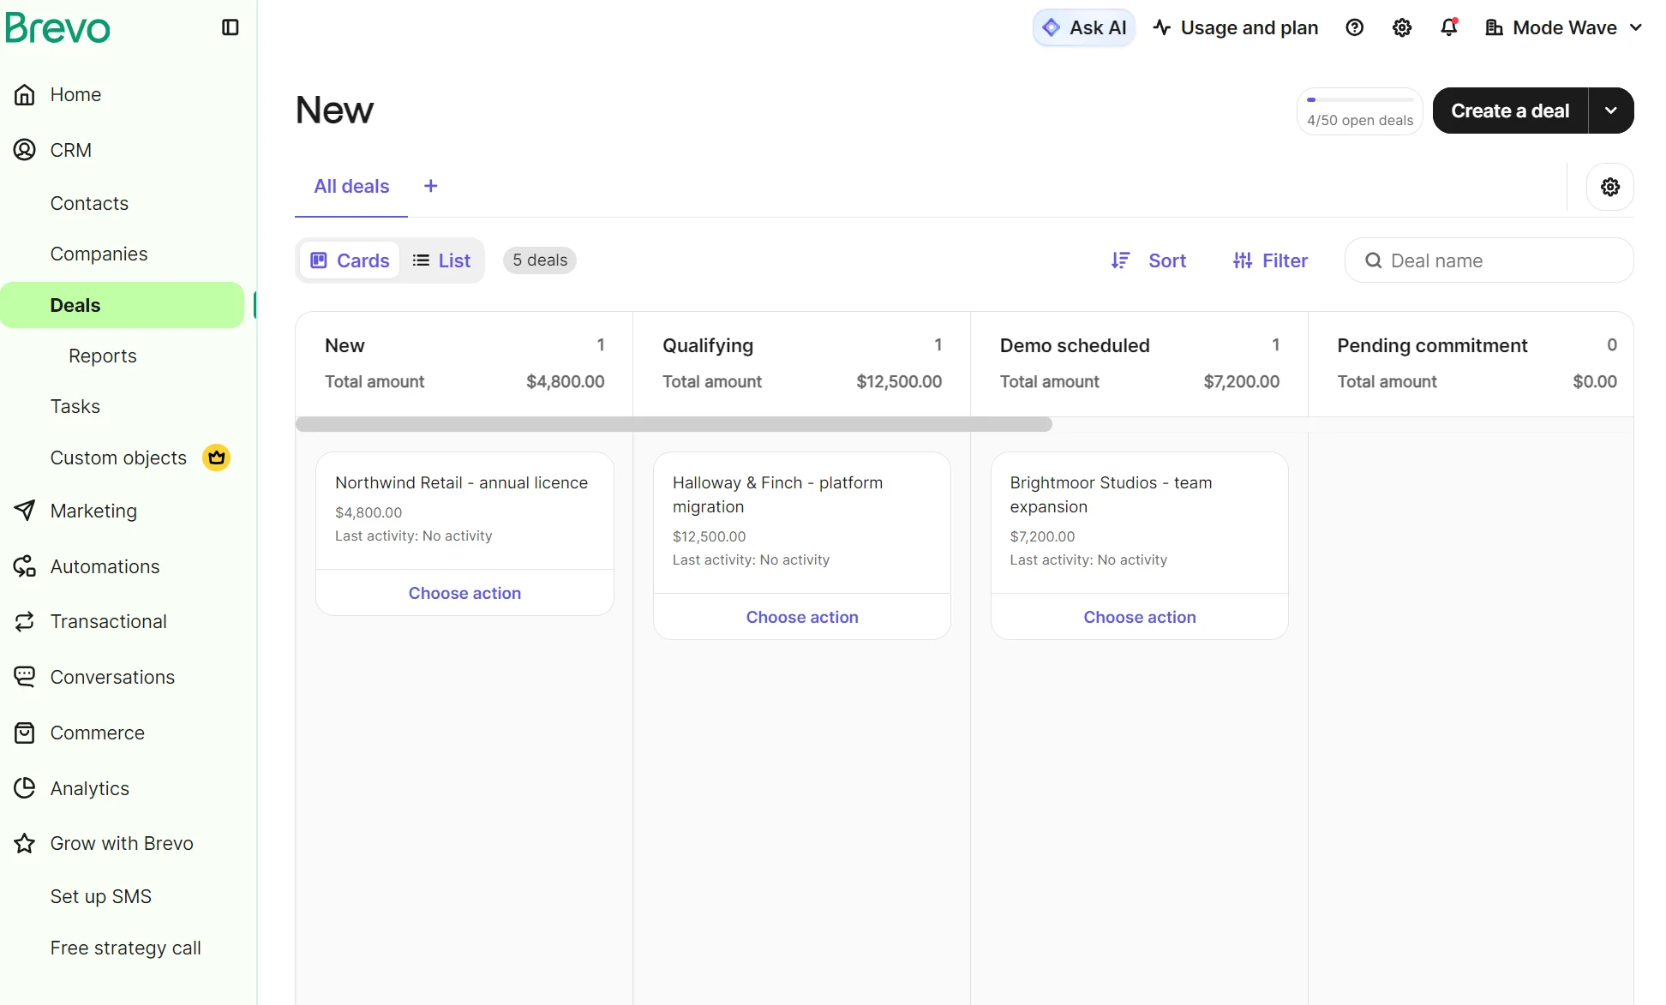Open the Deals sidebar item
Screen dimensions: 1666x1005
[122, 305]
